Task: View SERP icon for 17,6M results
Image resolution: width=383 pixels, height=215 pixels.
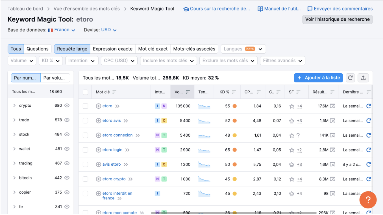Action: click(332, 106)
